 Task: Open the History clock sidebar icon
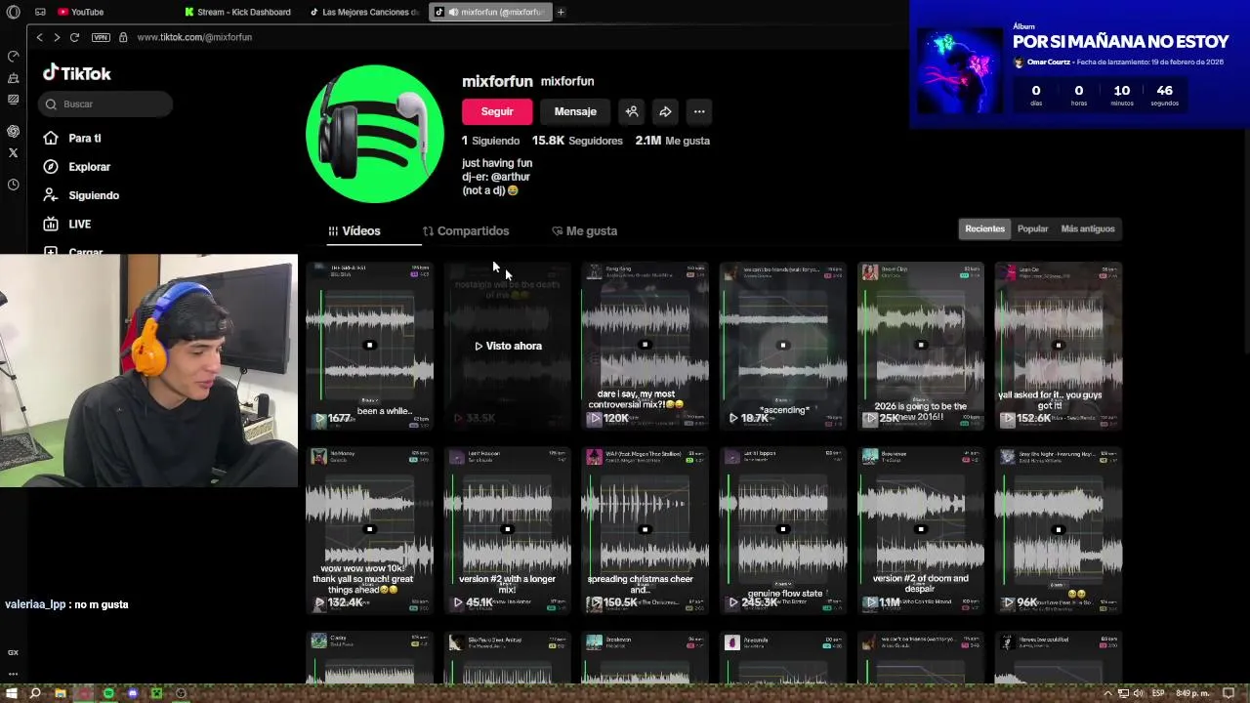click(x=13, y=185)
